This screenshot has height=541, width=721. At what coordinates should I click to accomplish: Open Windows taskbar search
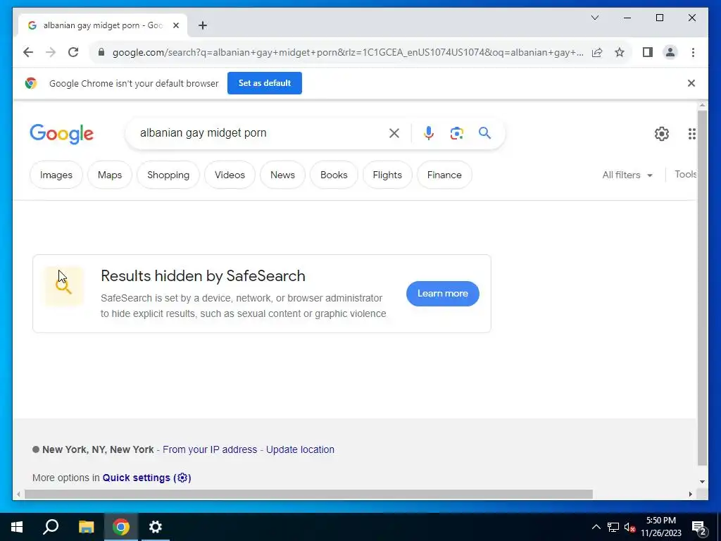click(x=51, y=527)
